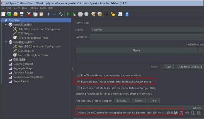This screenshot has width=204, height=119.
Task: Click the Test Plan Name field
Action: [x=147, y=30]
